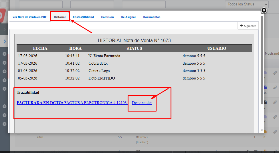Screen dimensions: 279x153
Task: Select the Re-Asignar tab
Action: click(x=128, y=17)
